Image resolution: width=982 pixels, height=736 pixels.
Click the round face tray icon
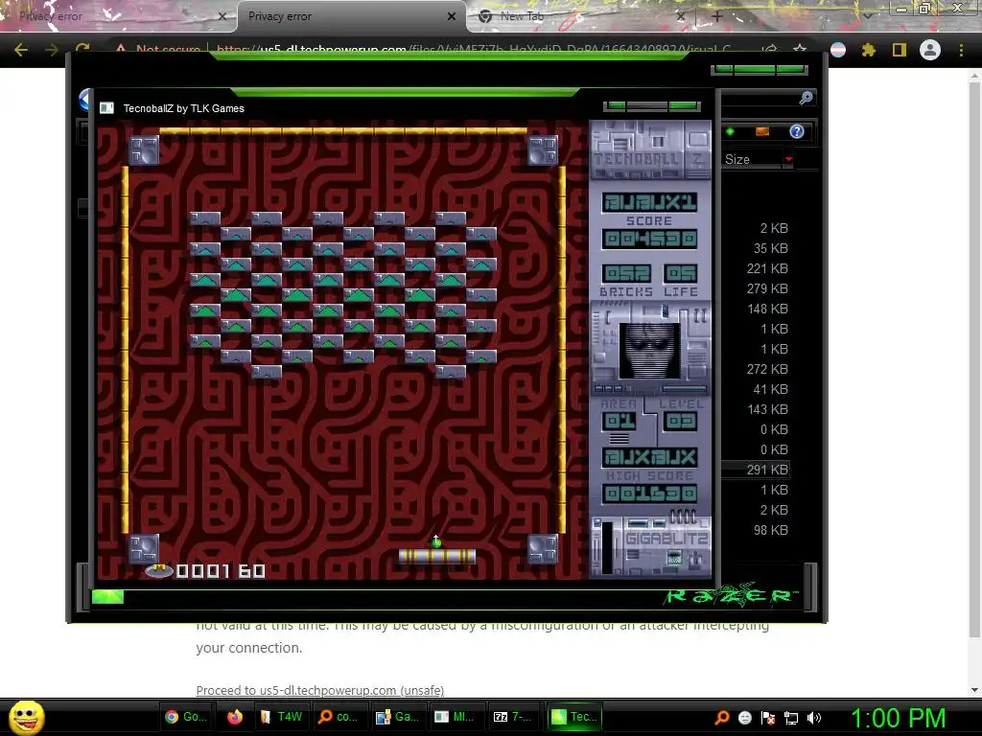744,718
